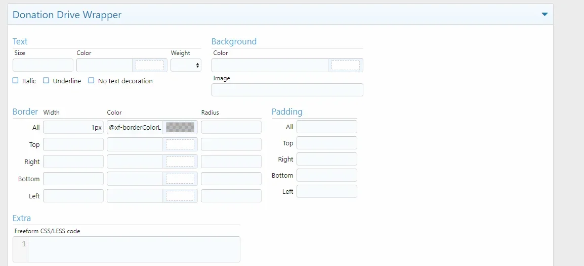Click the Border Left width field
Viewport: 584px width, 266px height.
click(x=73, y=196)
